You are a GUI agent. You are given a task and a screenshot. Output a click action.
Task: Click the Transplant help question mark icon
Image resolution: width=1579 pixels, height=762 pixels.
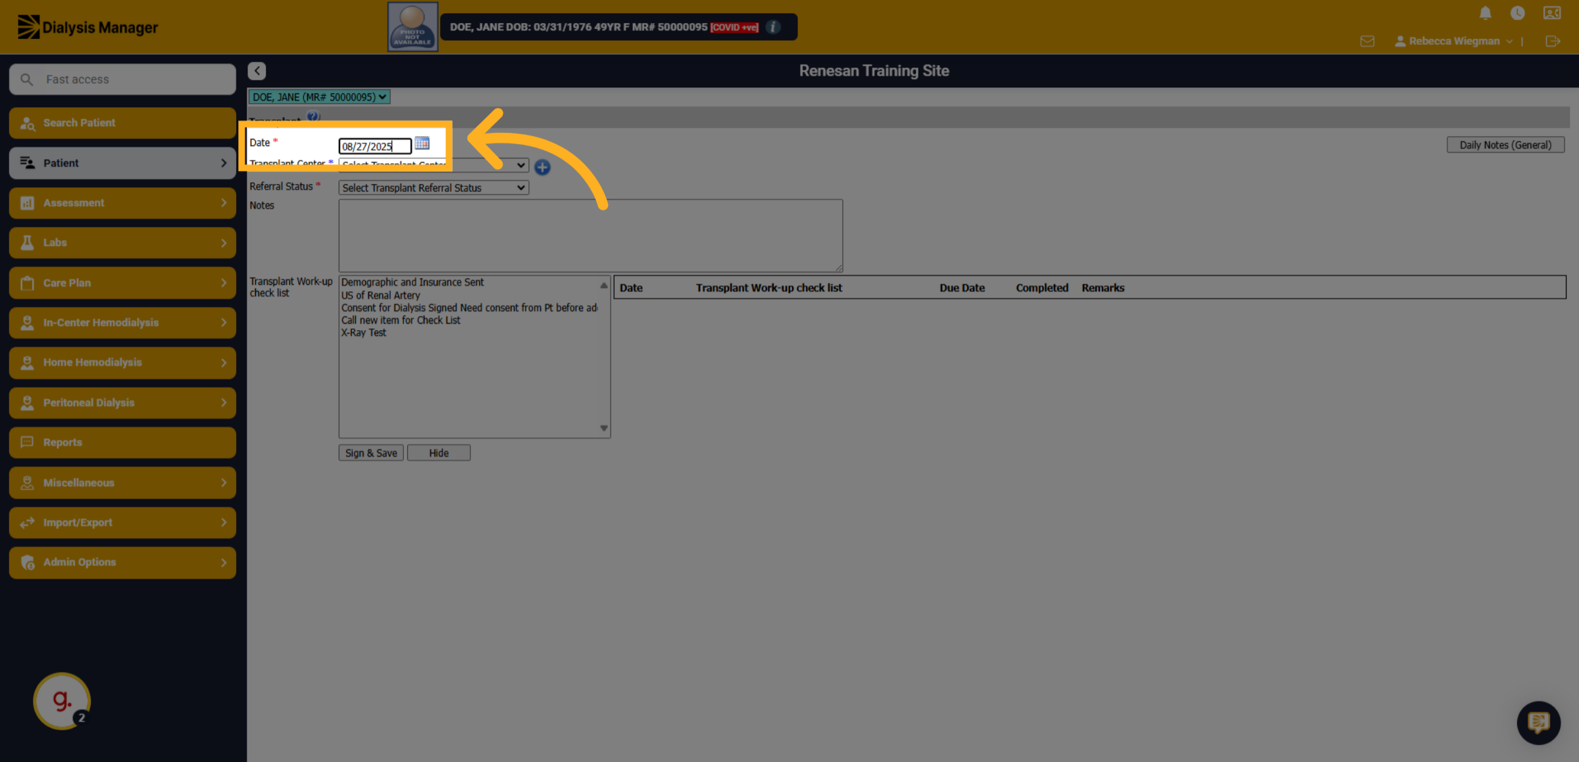(x=313, y=117)
